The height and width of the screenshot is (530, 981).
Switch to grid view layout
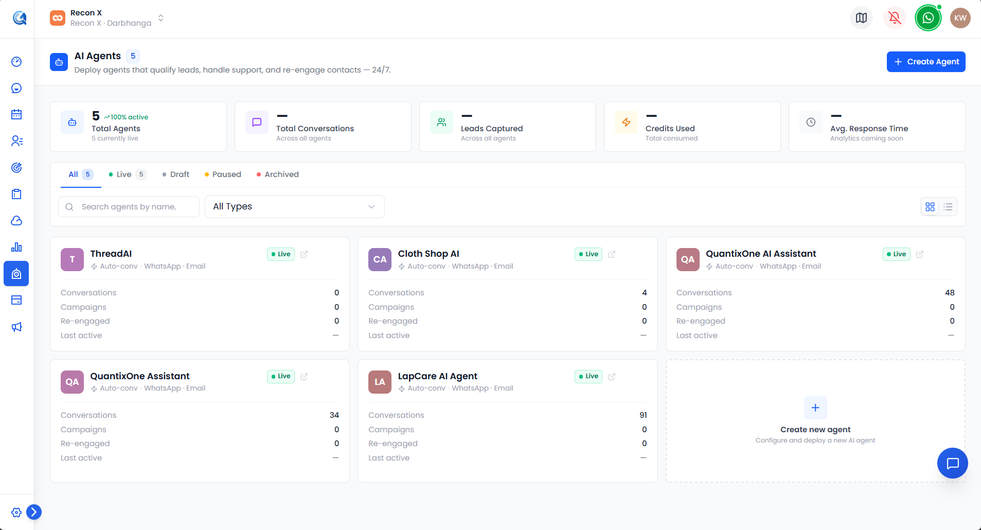pos(930,207)
